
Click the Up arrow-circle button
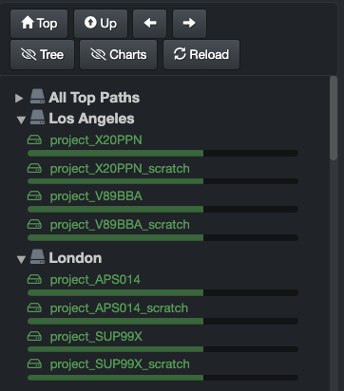(101, 24)
